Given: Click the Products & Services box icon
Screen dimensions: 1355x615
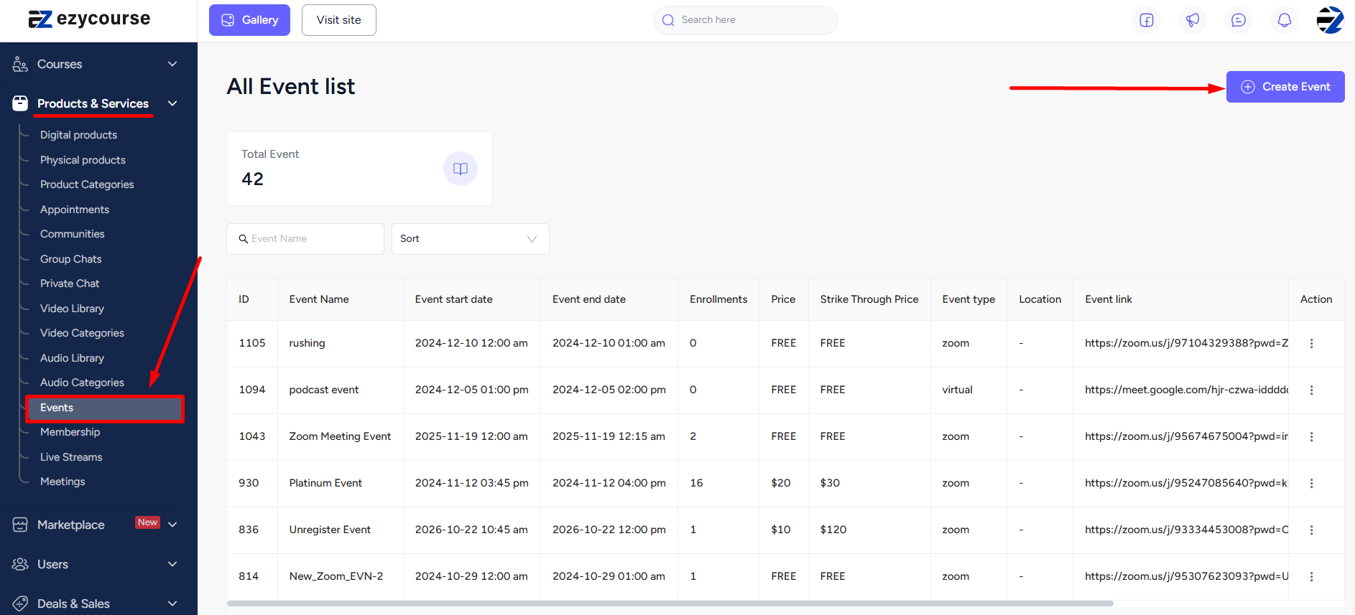Looking at the screenshot, I should (x=20, y=103).
